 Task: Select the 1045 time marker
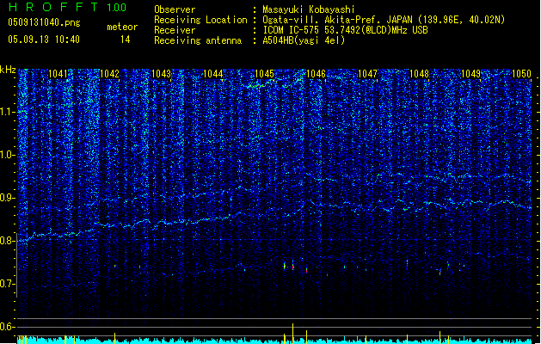[264, 74]
